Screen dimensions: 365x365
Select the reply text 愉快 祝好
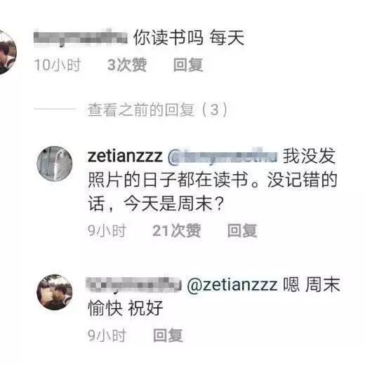(x=126, y=308)
